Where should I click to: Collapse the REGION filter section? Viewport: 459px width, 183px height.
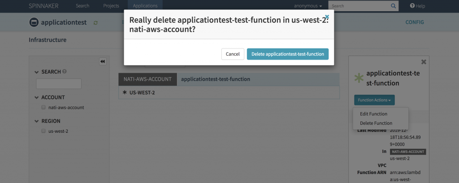[37, 121]
